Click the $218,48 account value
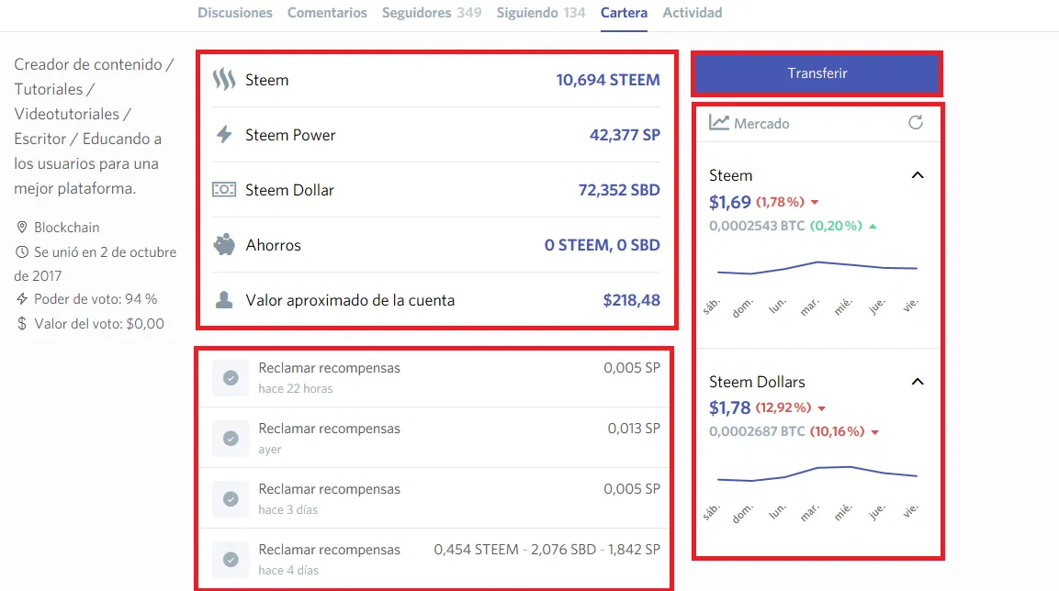 tap(632, 300)
